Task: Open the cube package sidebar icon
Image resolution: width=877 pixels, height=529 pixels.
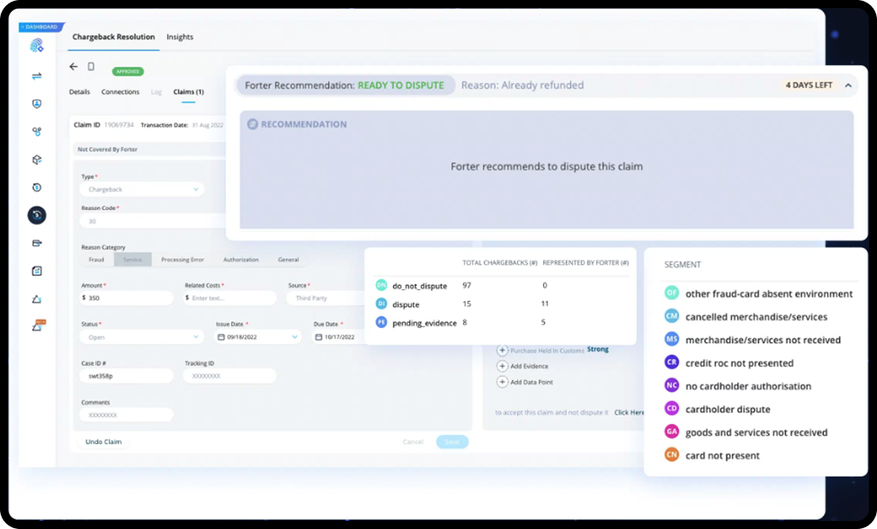Action: click(x=37, y=159)
